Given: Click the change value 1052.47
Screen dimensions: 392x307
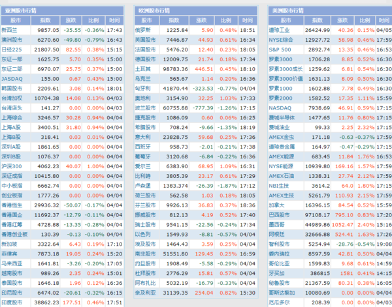Looking at the screenshot, I should pyautogui.click(x=342, y=225).
